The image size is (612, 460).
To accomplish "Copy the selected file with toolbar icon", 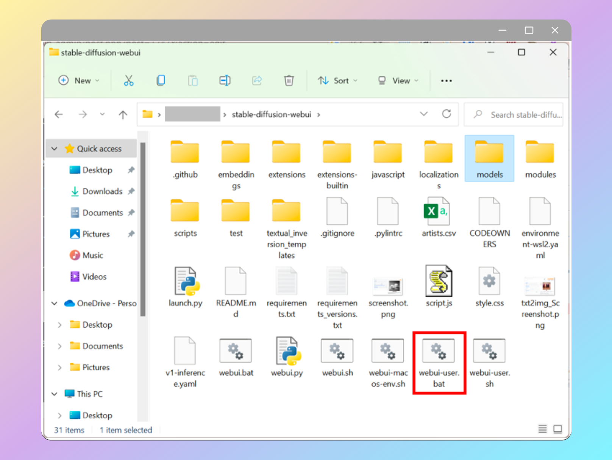I will [x=161, y=80].
